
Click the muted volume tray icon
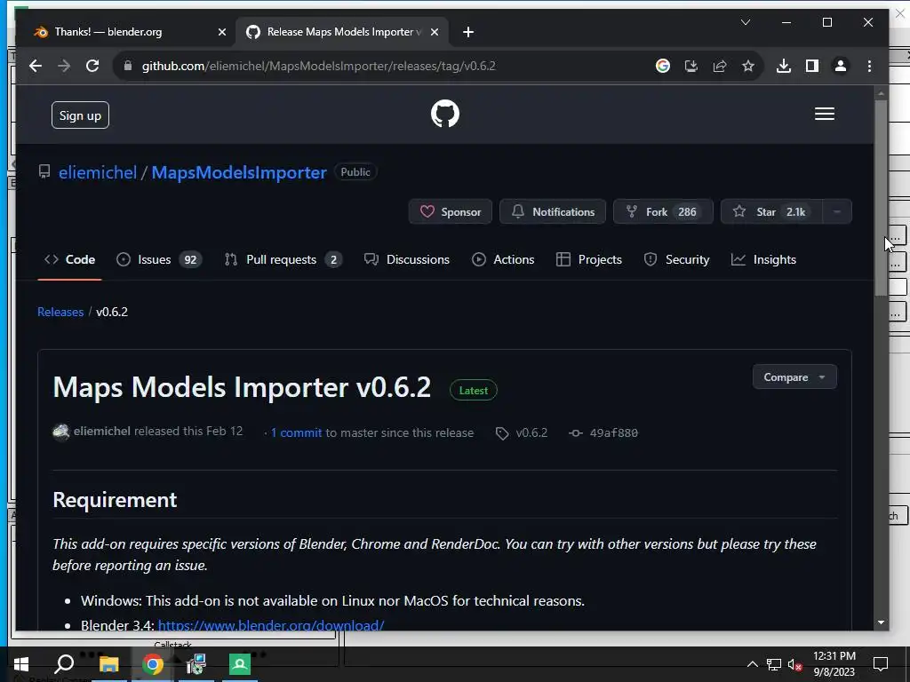pos(795,664)
